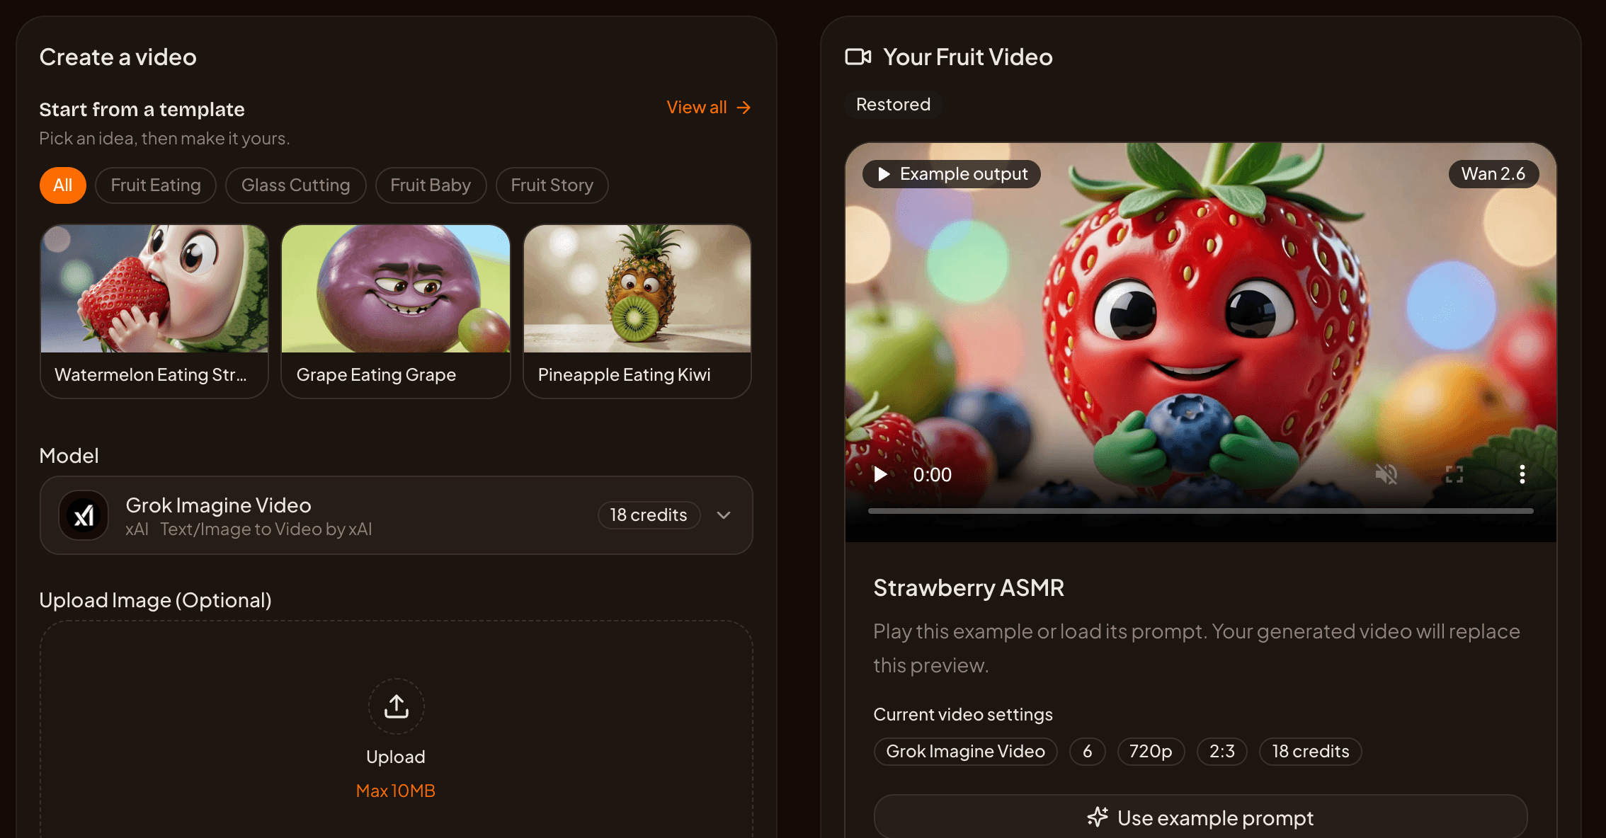Play the Strawberry ASMR video
Image resolution: width=1606 pixels, height=838 pixels.
click(x=880, y=474)
